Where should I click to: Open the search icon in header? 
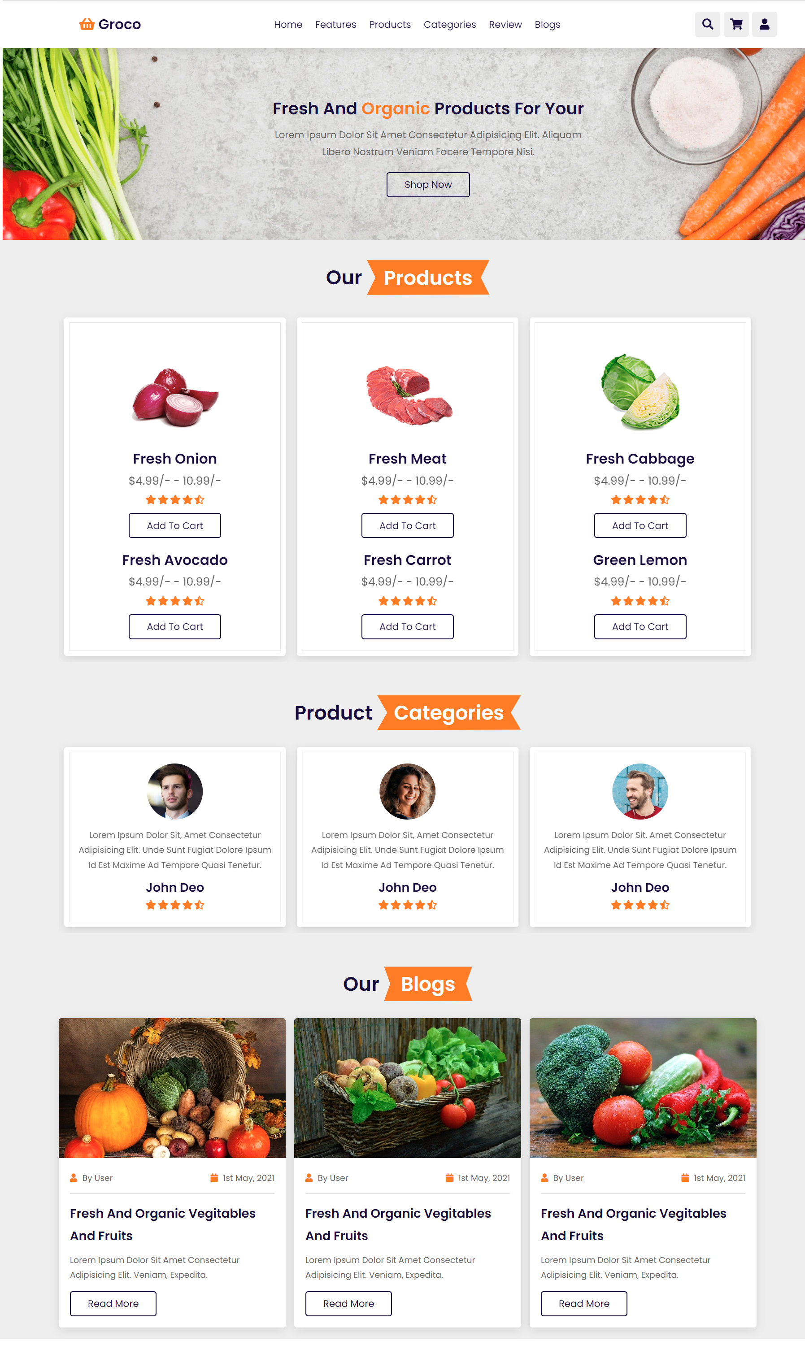point(707,24)
